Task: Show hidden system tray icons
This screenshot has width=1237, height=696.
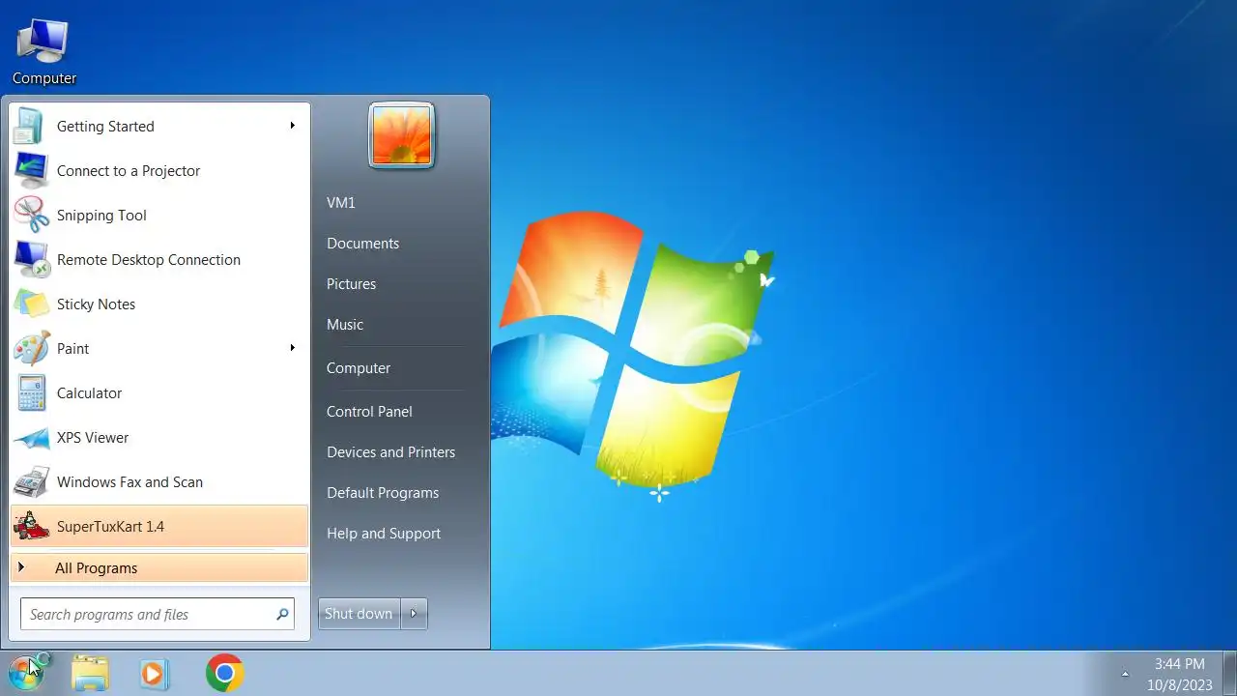Action: coord(1125,674)
